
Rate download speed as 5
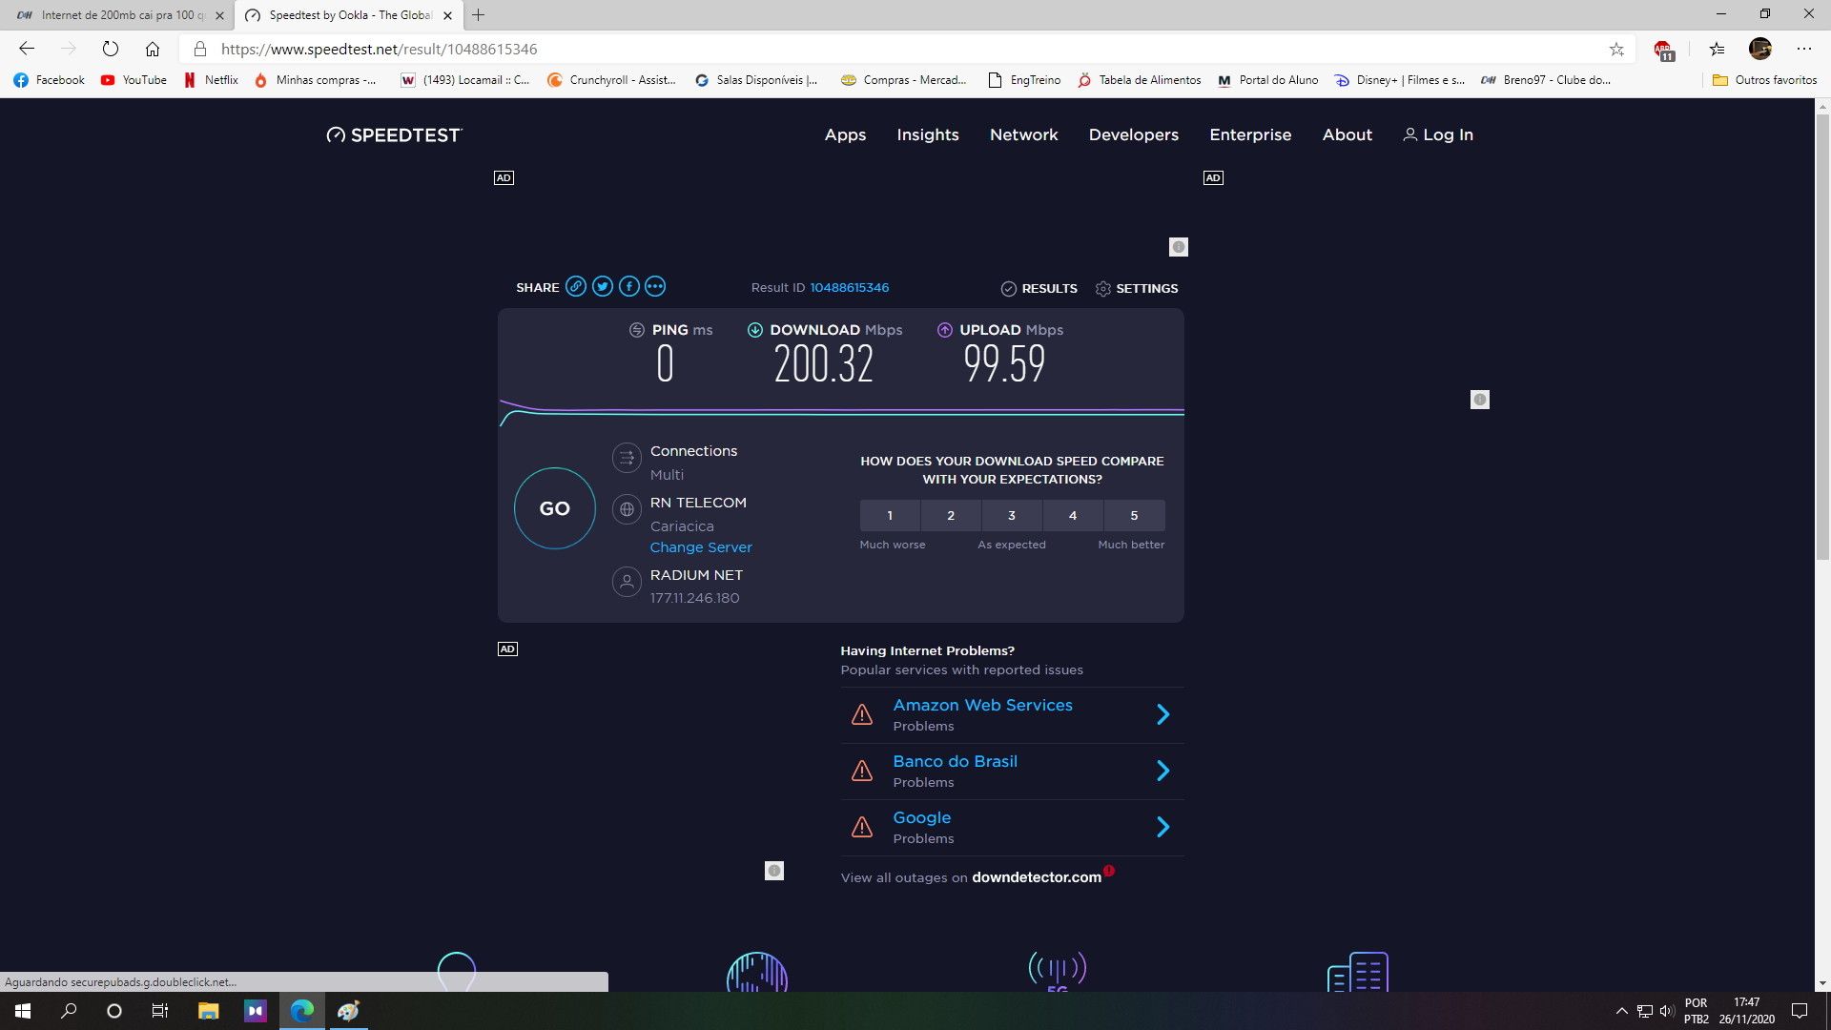pos(1134,516)
